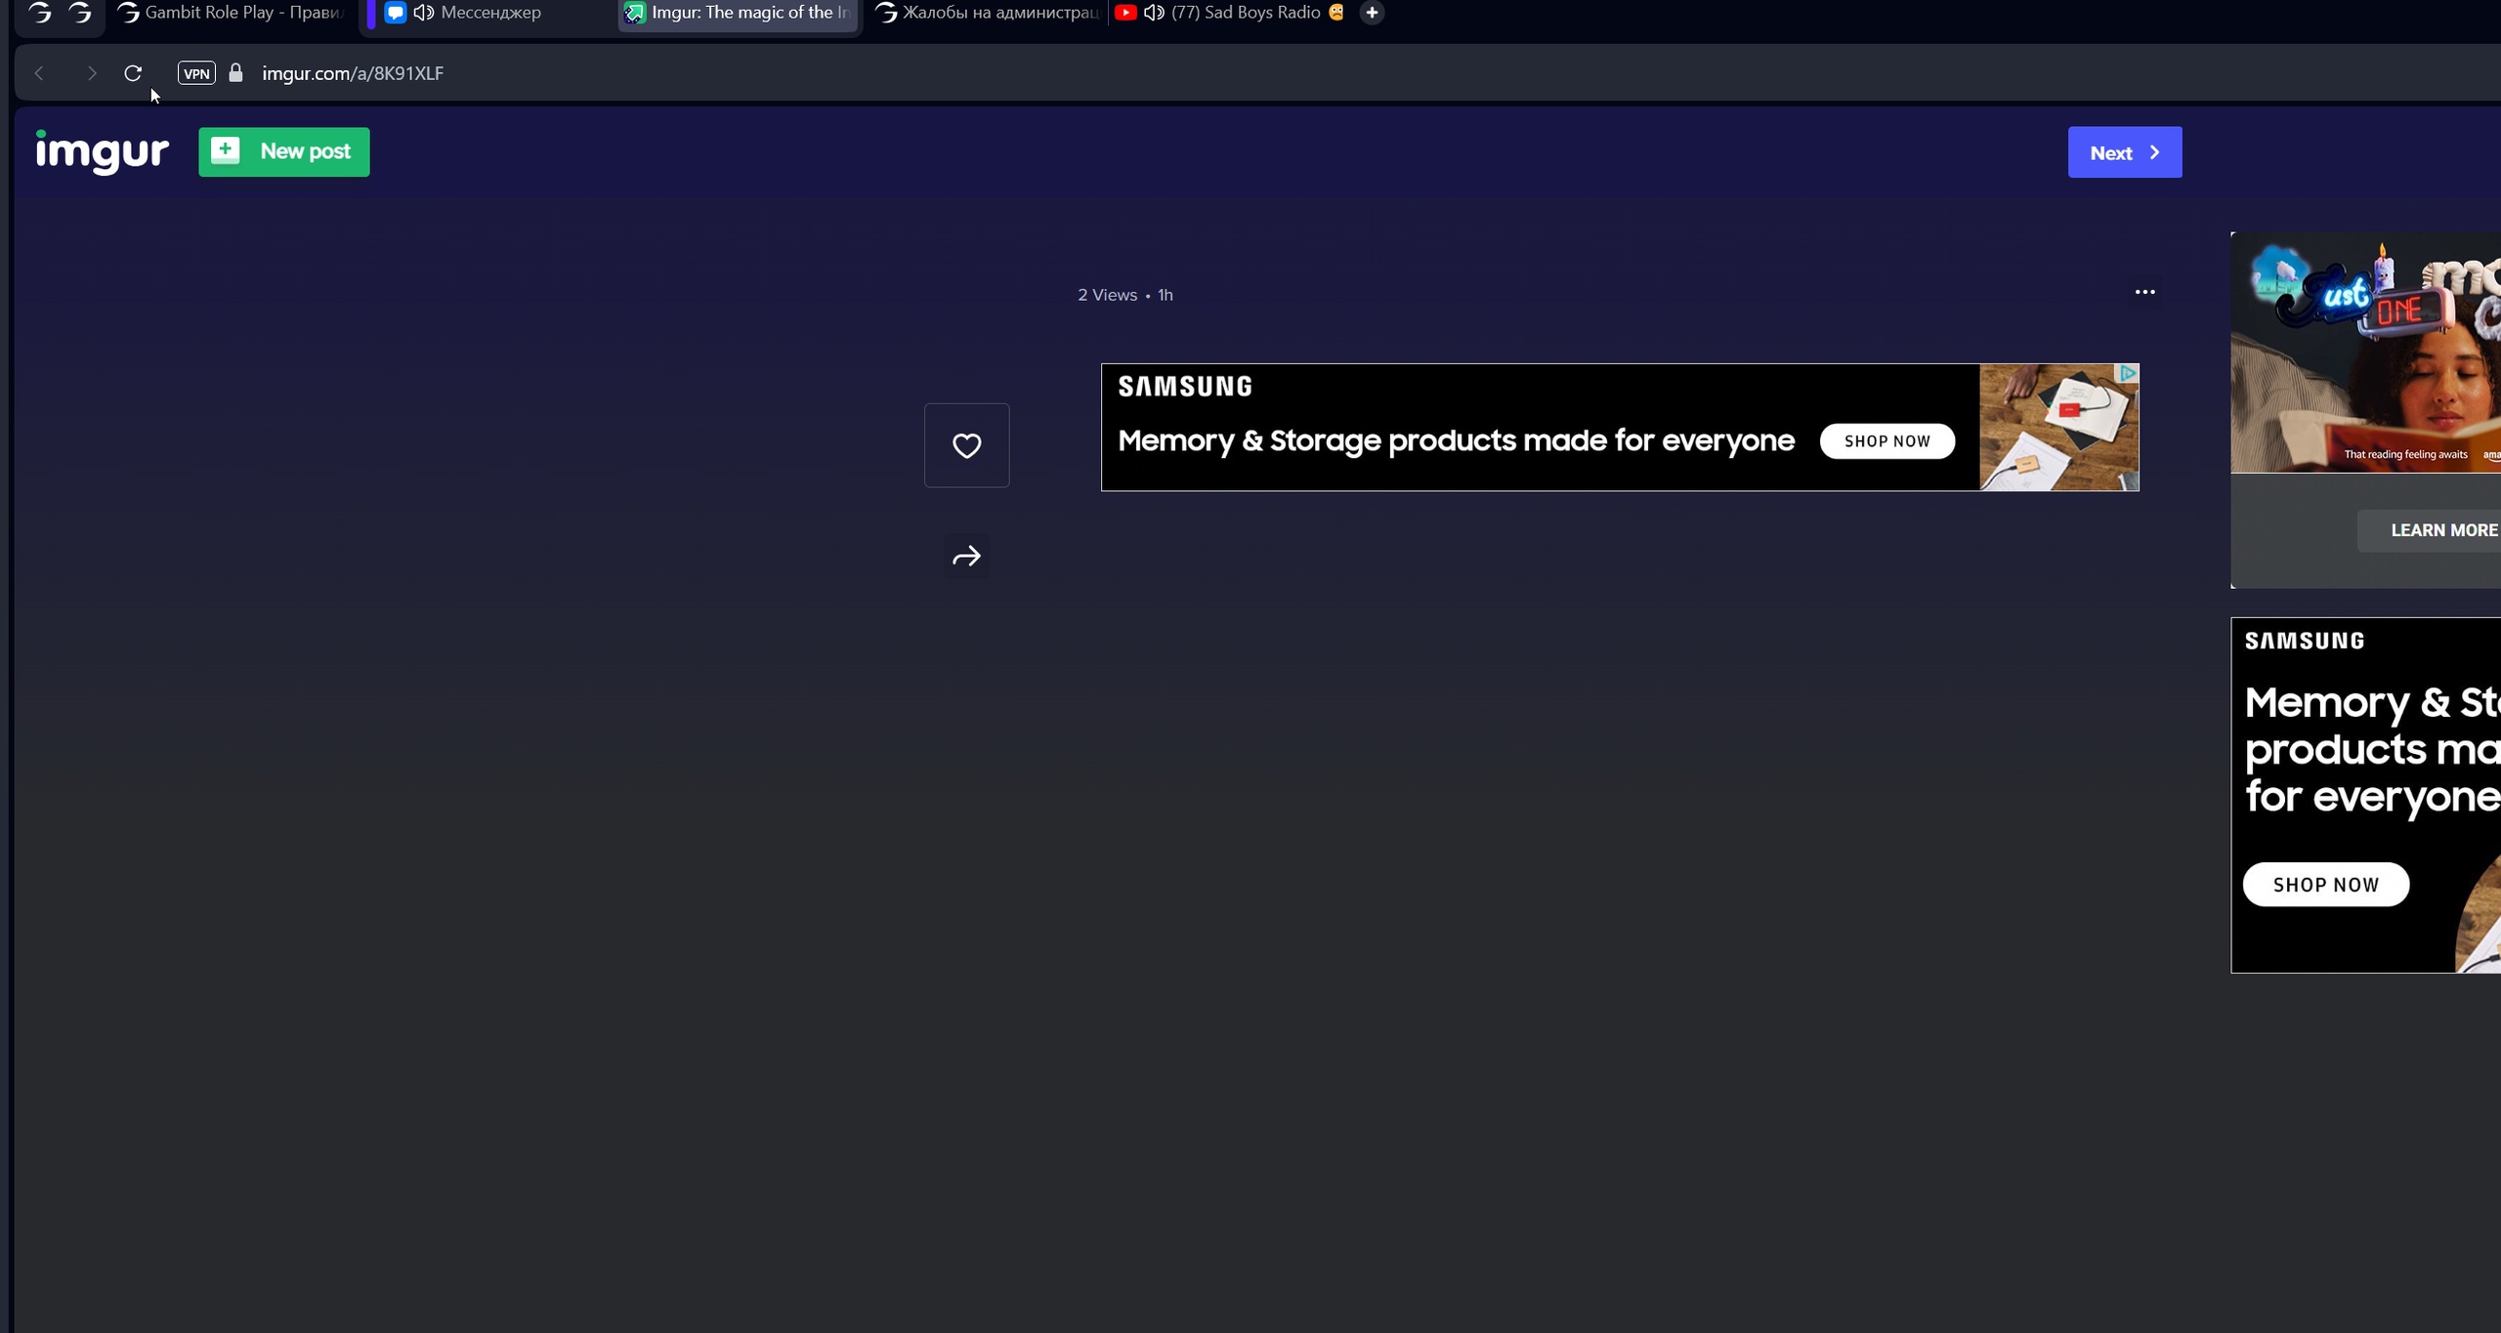
Task: Click SHOP NOW in Samsung banner ad
Action: tap(1886, 441)
